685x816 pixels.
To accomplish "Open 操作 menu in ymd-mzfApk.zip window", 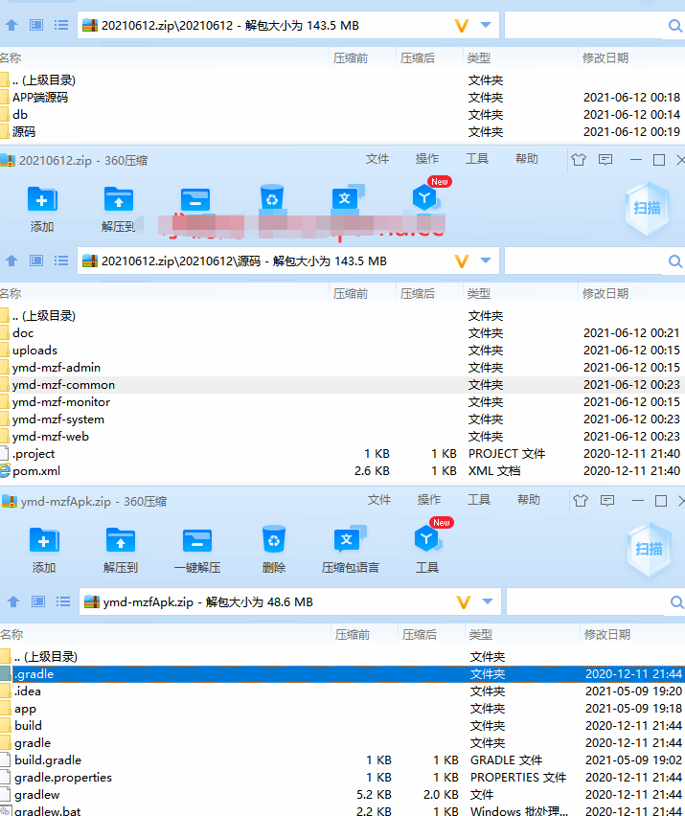I will tap(429, 500).
